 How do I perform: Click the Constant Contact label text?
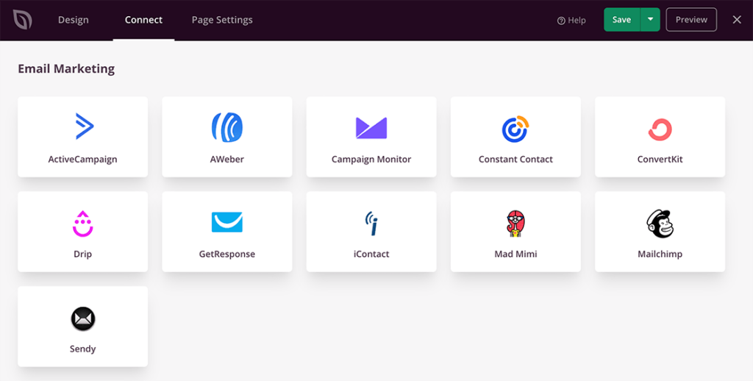click(515, 159)
